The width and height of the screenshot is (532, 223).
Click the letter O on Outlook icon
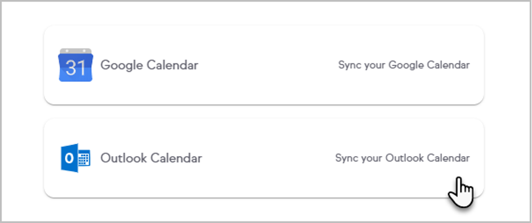point(69,158)
